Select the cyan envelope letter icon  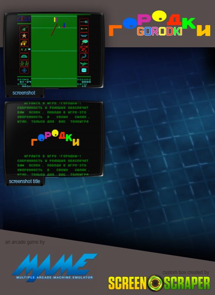[x=84, y=70]
